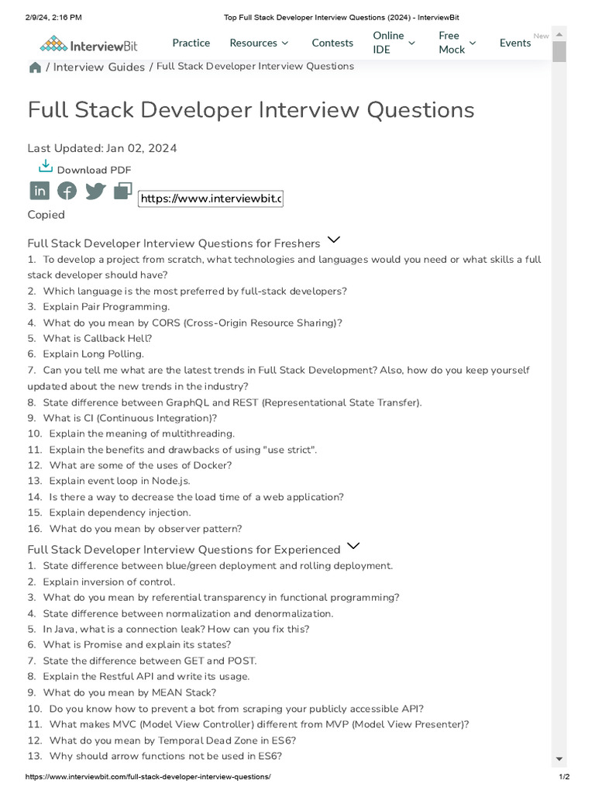
Task: Click the copy link icon
Action: 122,191
